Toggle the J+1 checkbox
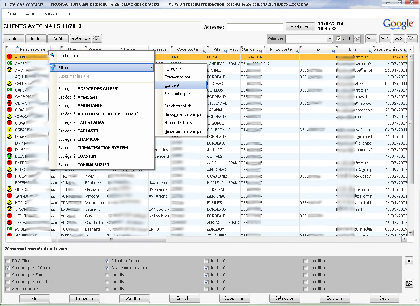 pyautogui.click(x=339, y=38)
